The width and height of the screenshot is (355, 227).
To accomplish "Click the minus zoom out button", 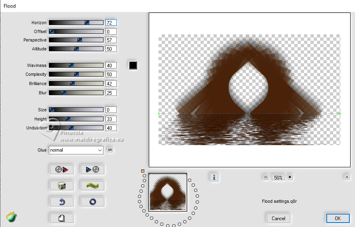I will coord(266,177).
